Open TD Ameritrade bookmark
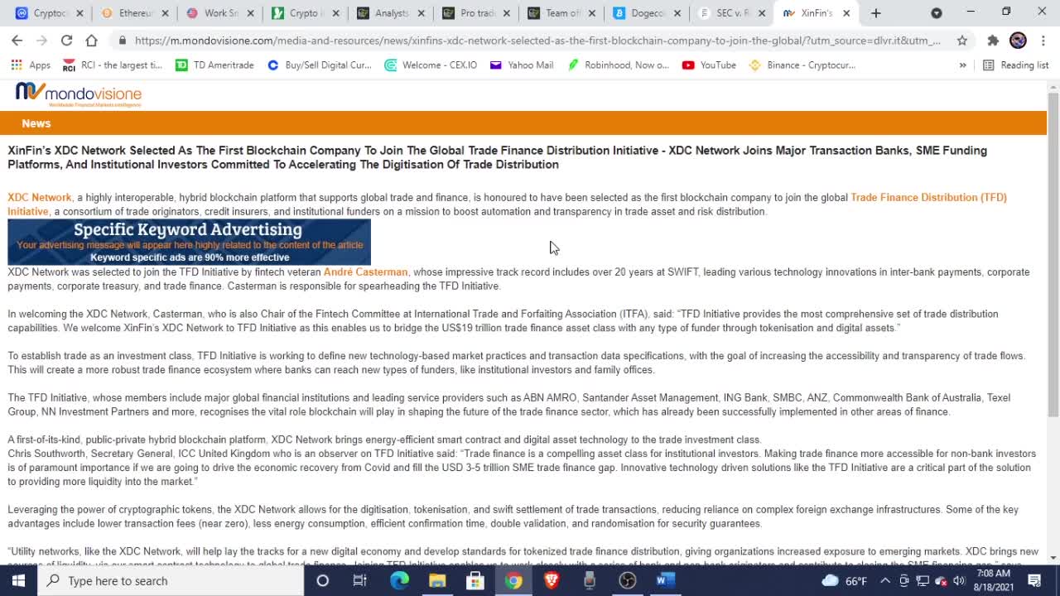Viewport: 1060px width, 596px height. click(214, 65)
